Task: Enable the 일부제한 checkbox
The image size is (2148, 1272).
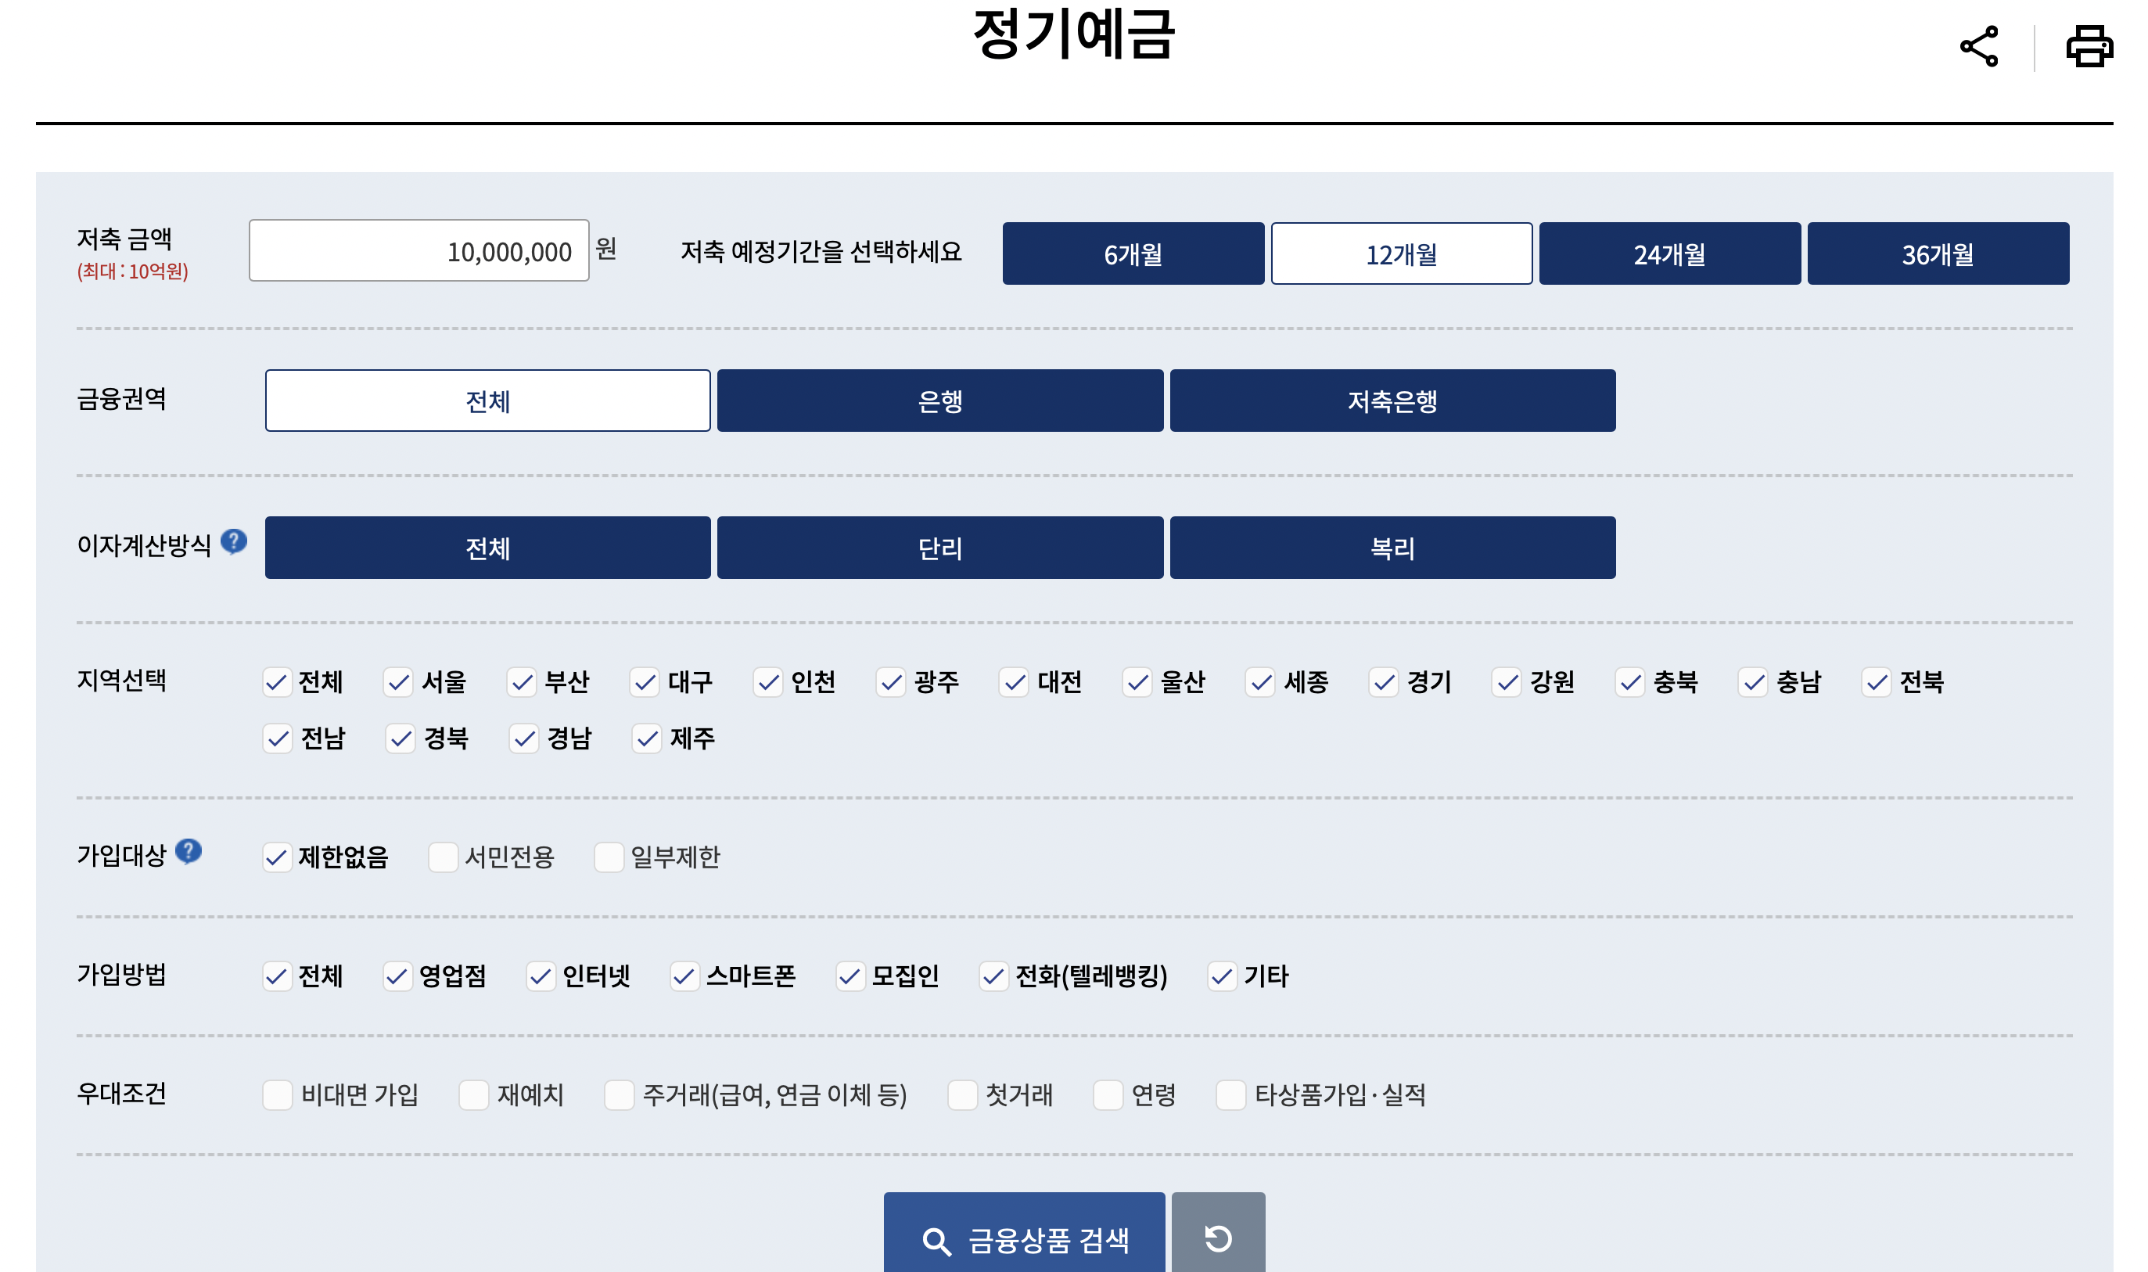Action: coord(609,857)
